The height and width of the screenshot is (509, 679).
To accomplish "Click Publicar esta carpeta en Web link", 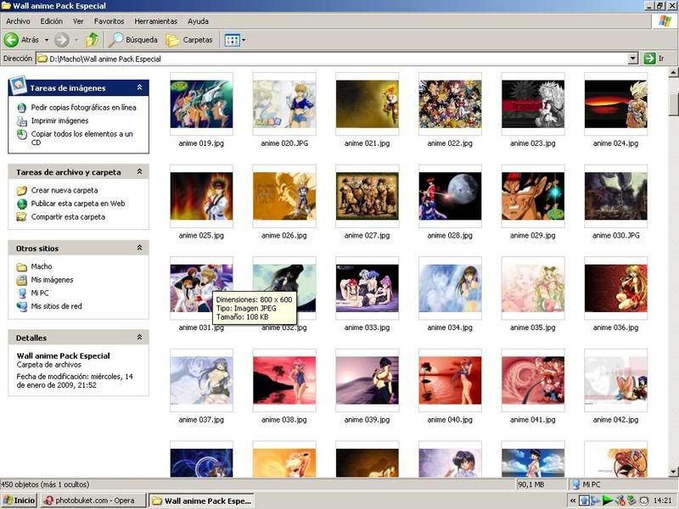I will click(x=78, y=204).
